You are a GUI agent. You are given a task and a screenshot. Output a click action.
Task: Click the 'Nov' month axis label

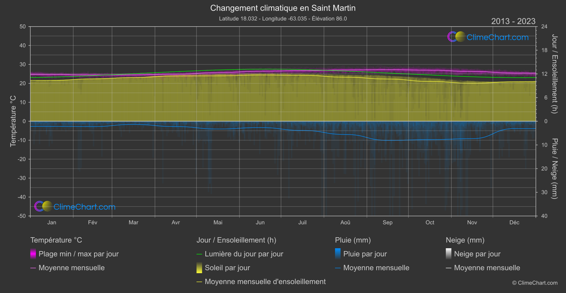[472, 222]
